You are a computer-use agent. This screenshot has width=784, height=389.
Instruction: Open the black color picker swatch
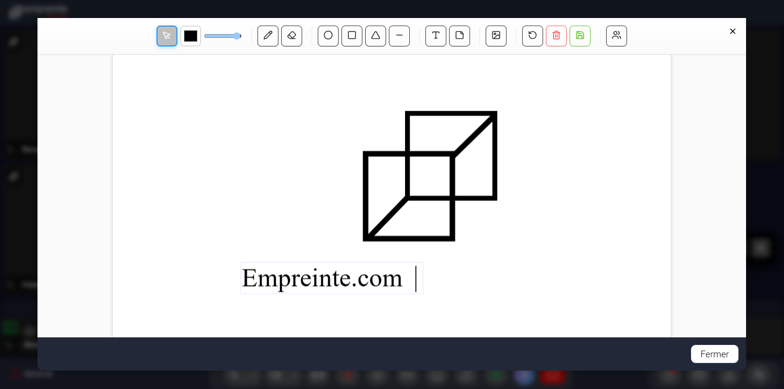click(191, 36)
